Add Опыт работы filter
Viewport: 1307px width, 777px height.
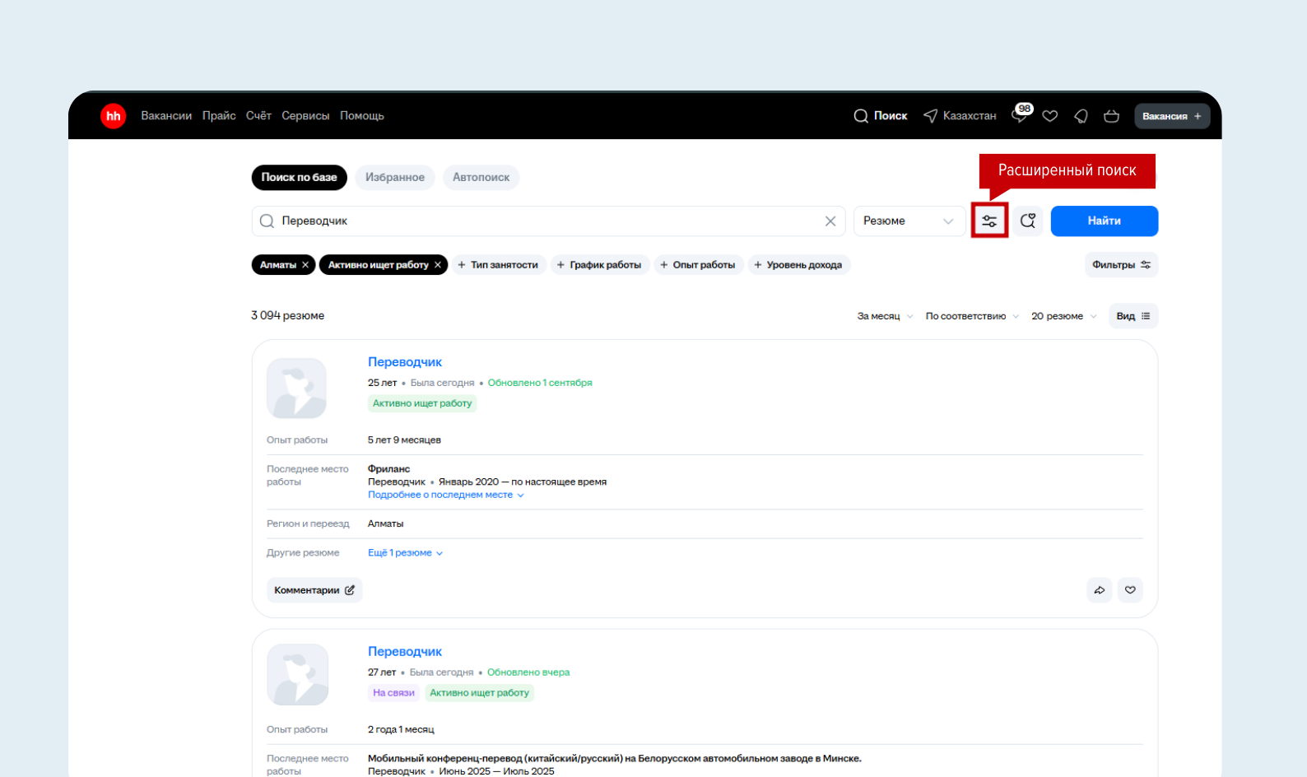click(x=698, y=265)
